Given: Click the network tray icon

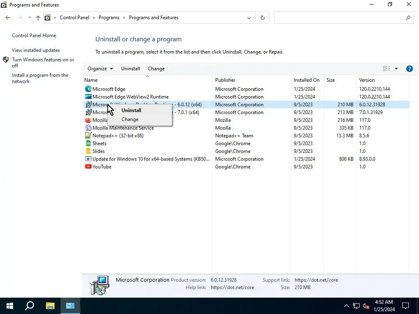Looking at the screenshot, I should coord(356,306).
